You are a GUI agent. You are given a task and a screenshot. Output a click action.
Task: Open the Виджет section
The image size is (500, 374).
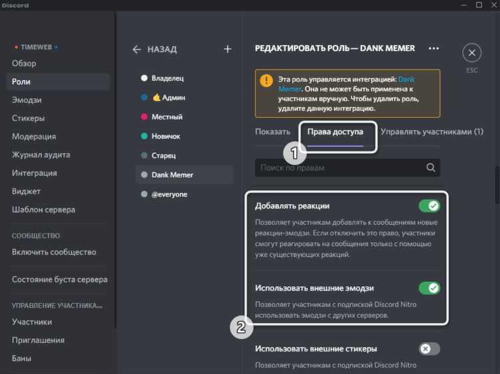(26, 191)
